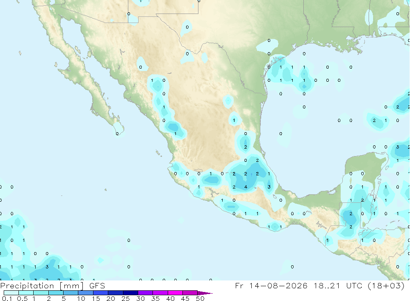Viewport: 410px width, 301px height.
Task: Click the 20–25 mm legend color swatch
Action: pos(116,293)
